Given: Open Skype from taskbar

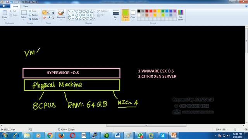Looking at the screenshot, I should point(162,136).
